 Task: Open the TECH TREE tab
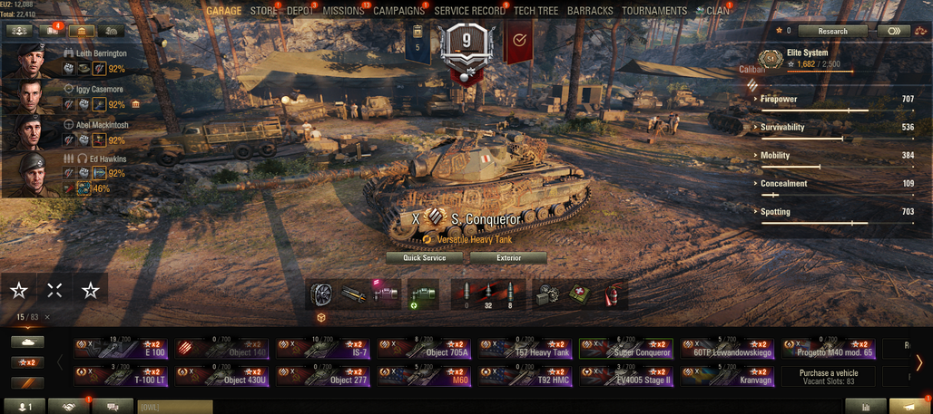tap(536, 11)
